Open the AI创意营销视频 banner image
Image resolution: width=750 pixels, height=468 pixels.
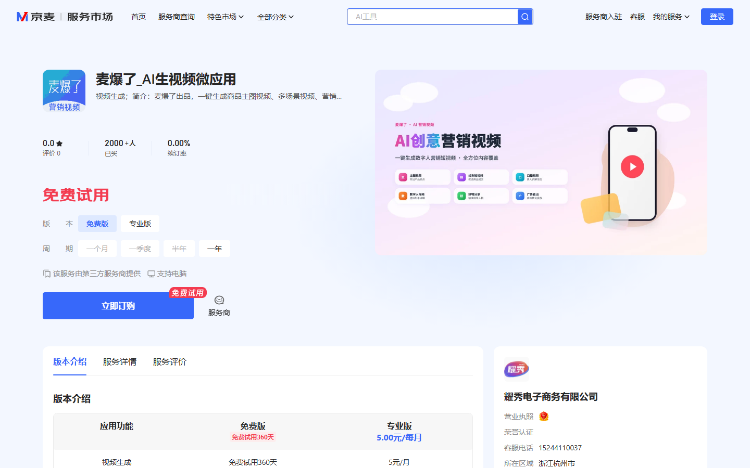tap(541, 162)
